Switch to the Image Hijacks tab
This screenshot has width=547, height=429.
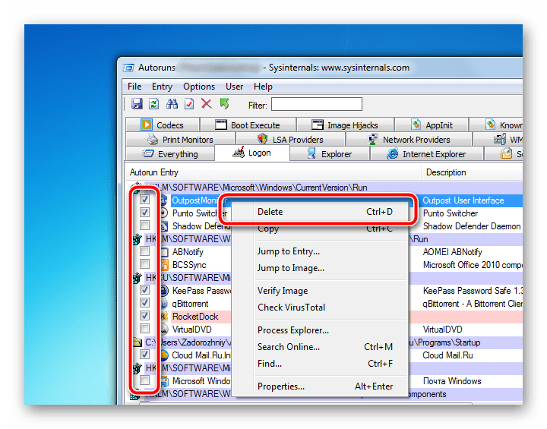345,125
